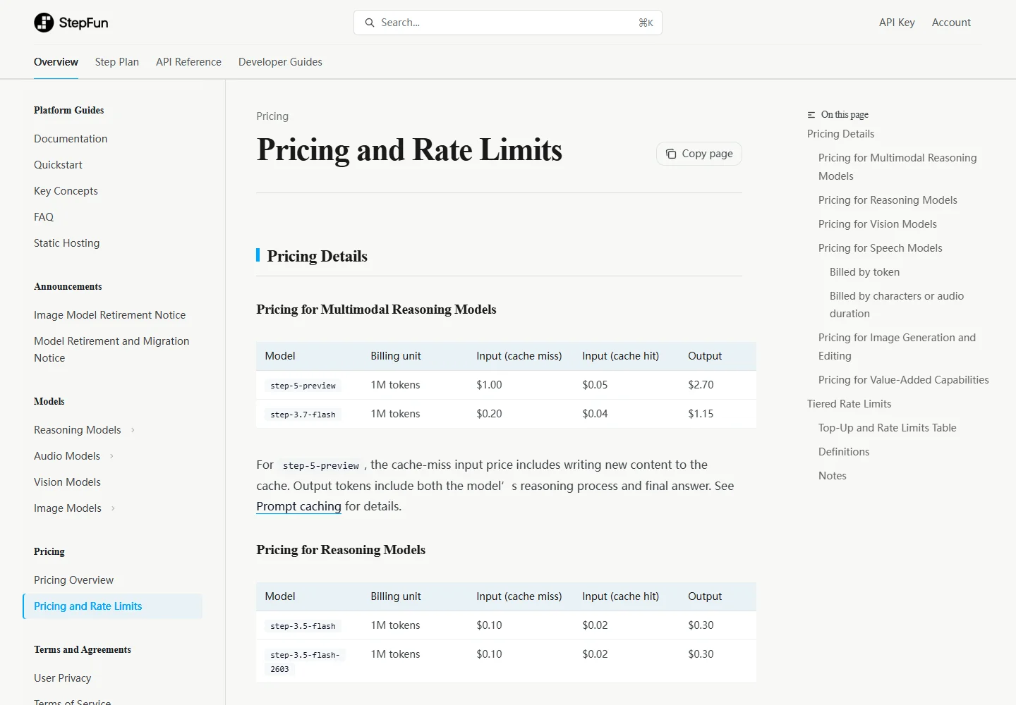
Task: Open the Developer Guides tab
Action: 280,62
